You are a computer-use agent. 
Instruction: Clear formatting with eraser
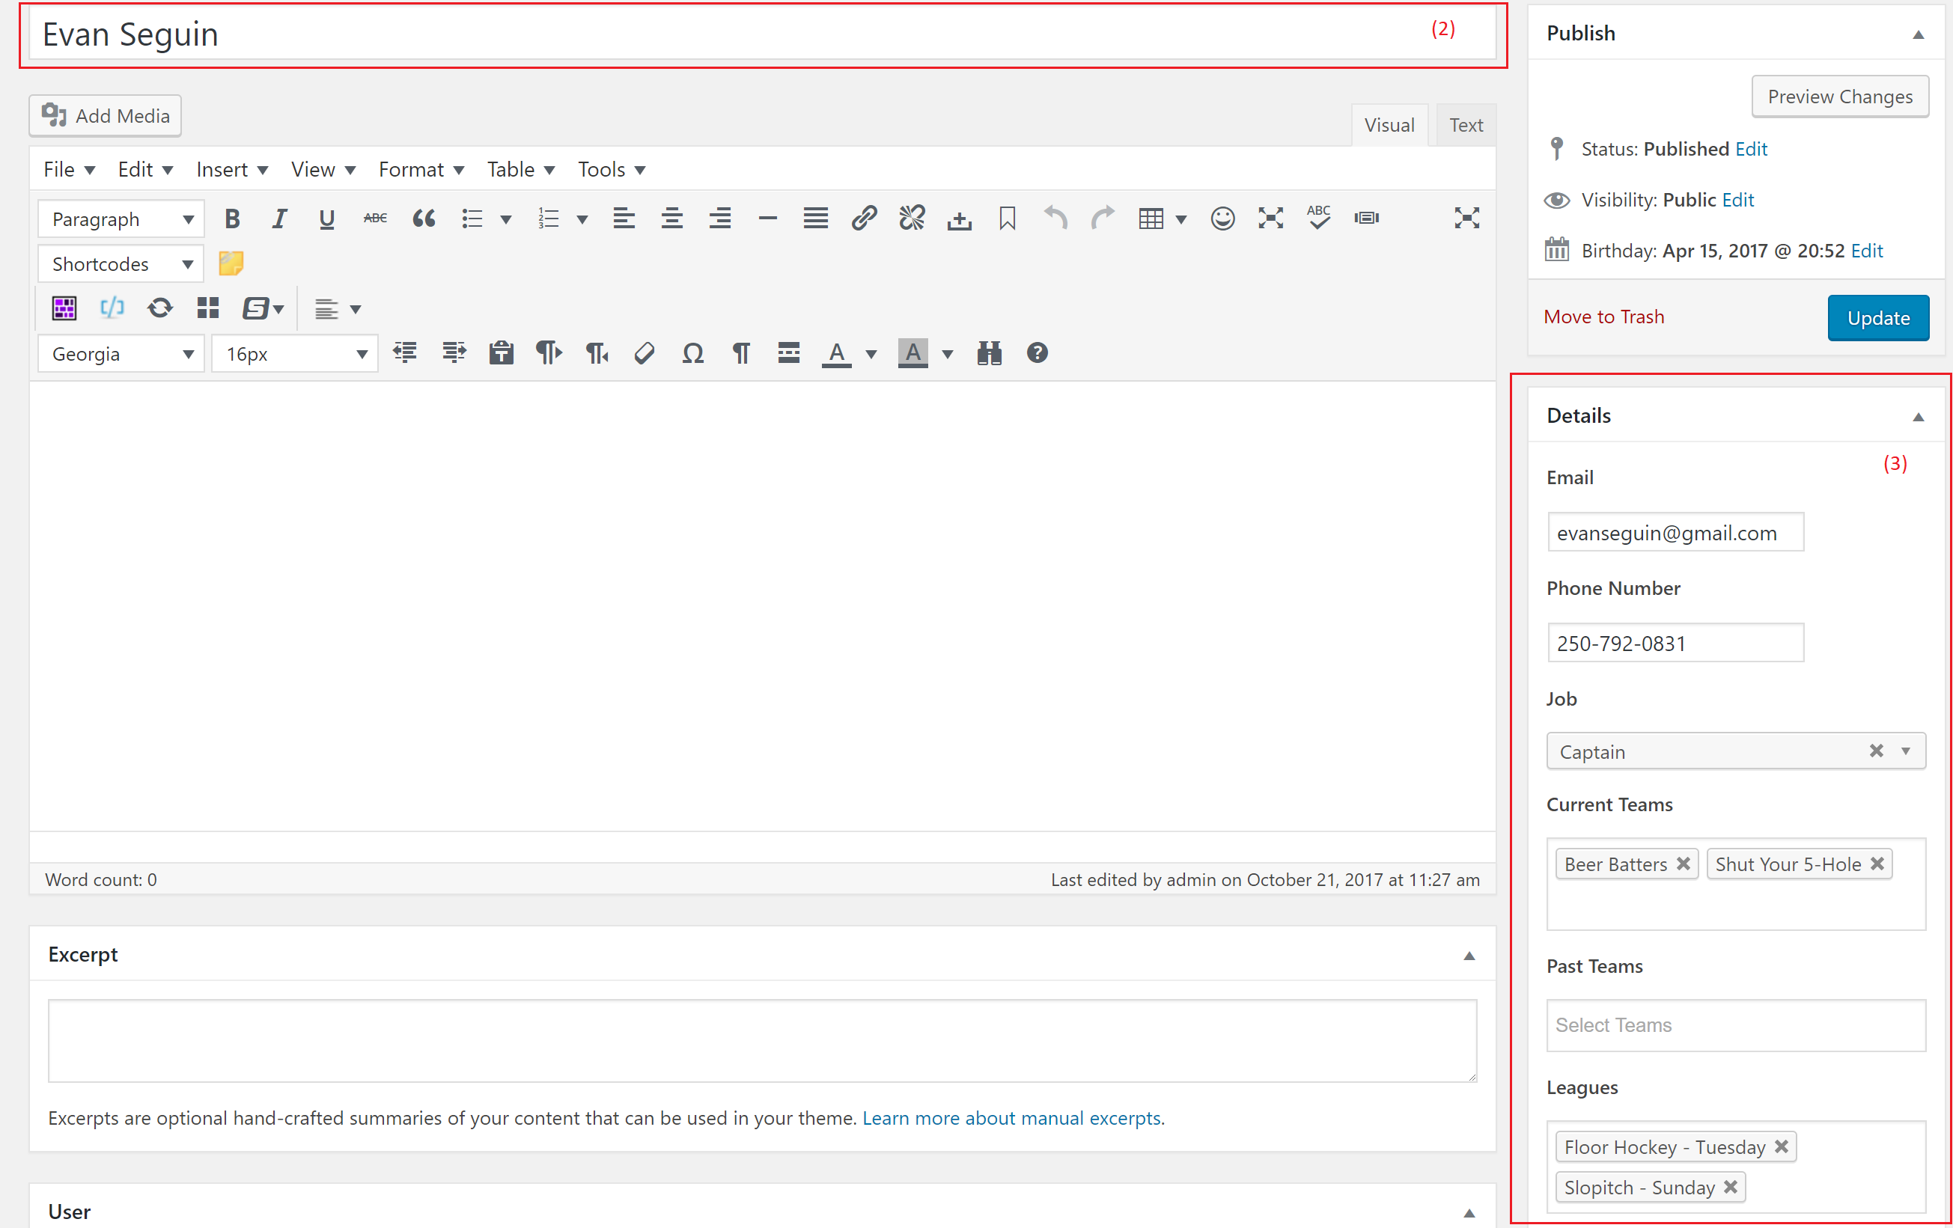tap(645, 353)
